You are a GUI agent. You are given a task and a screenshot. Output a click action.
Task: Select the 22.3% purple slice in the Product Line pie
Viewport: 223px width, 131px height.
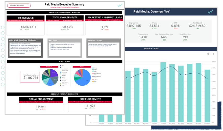point(53,73)
